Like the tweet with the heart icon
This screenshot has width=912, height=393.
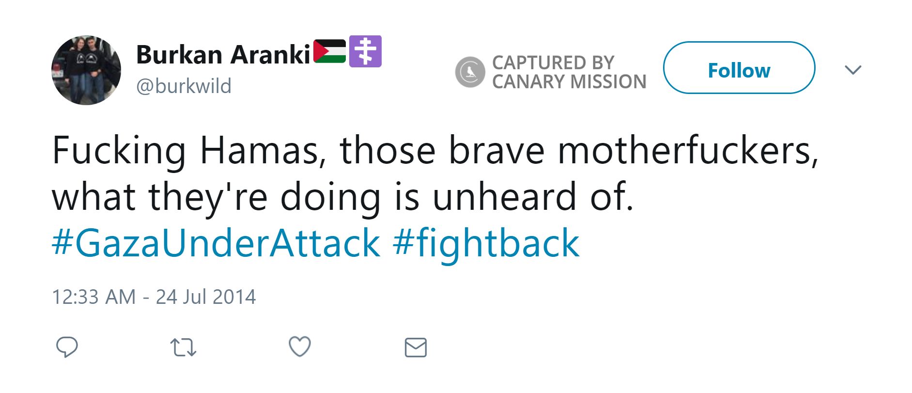[300, 347]
